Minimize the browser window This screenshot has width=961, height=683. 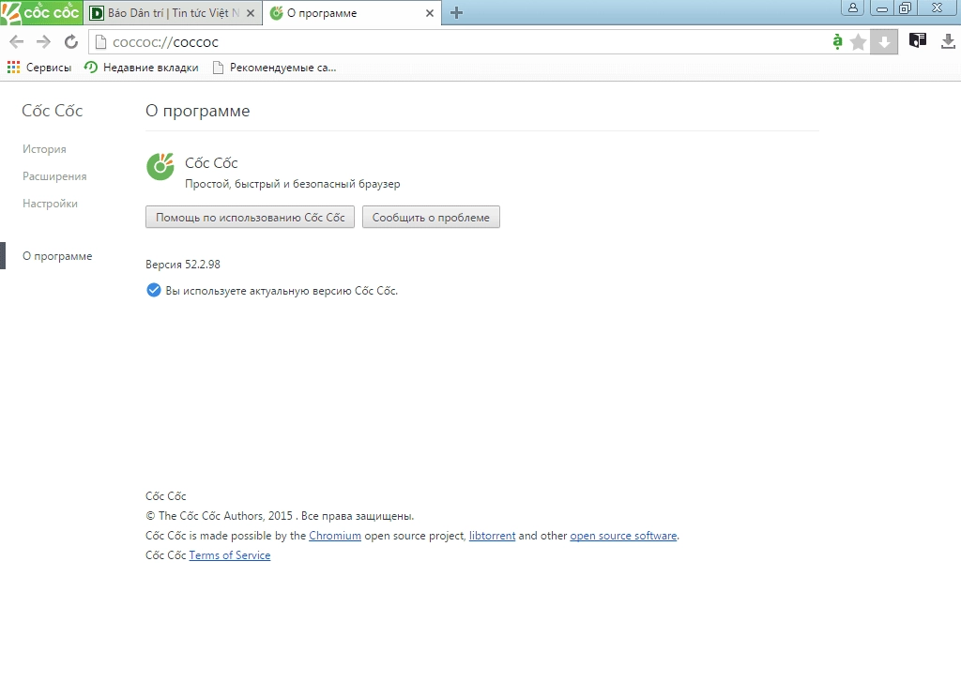881,8
